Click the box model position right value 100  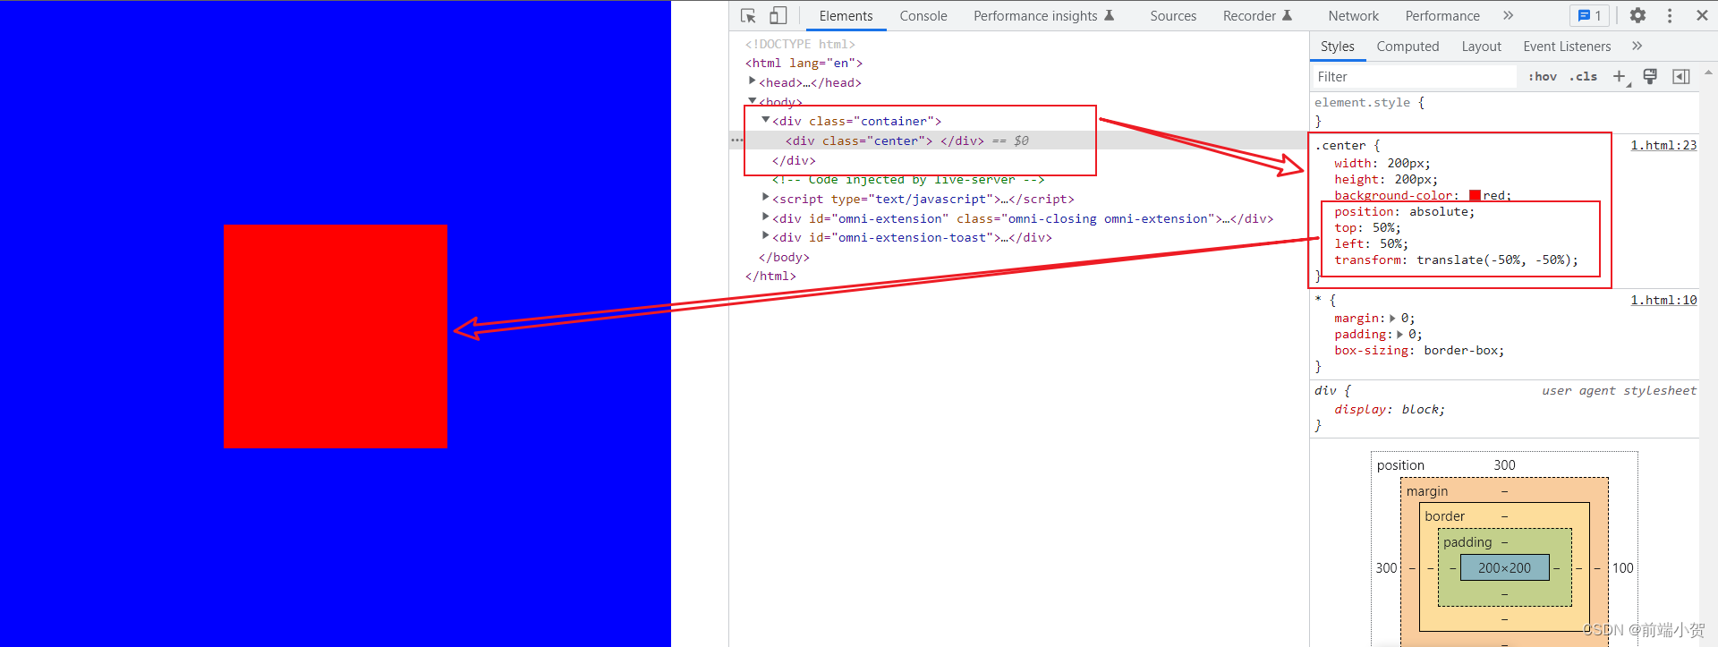[x=1622, y=568]
